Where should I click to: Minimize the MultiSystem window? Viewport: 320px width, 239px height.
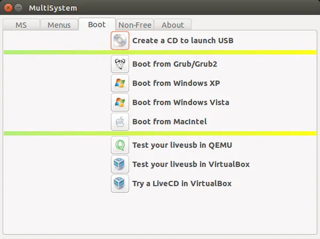(x=19, y=8)
